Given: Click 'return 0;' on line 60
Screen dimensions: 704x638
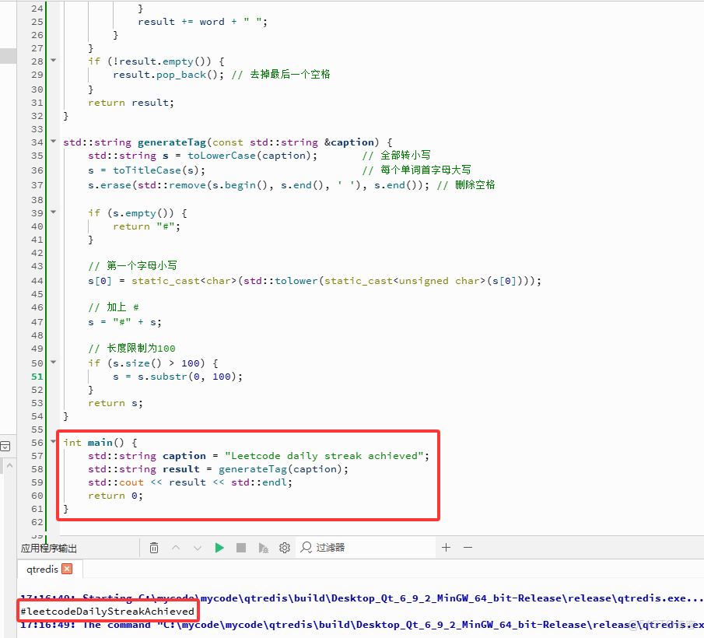Looking at the screenshot, I should coord(115,496).
